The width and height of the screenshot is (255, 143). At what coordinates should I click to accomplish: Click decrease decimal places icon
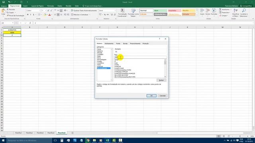115,15
